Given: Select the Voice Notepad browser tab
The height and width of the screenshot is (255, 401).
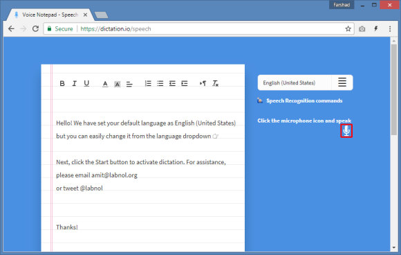Looking at the screenshot, I should pos(50,15).
